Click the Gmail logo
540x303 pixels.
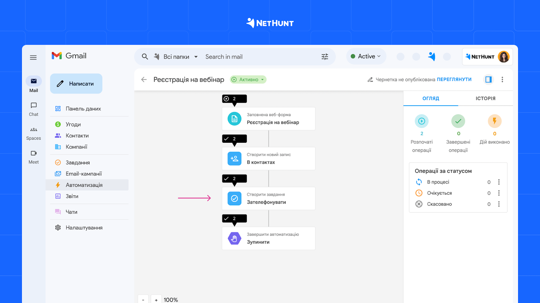click(69, 56)
